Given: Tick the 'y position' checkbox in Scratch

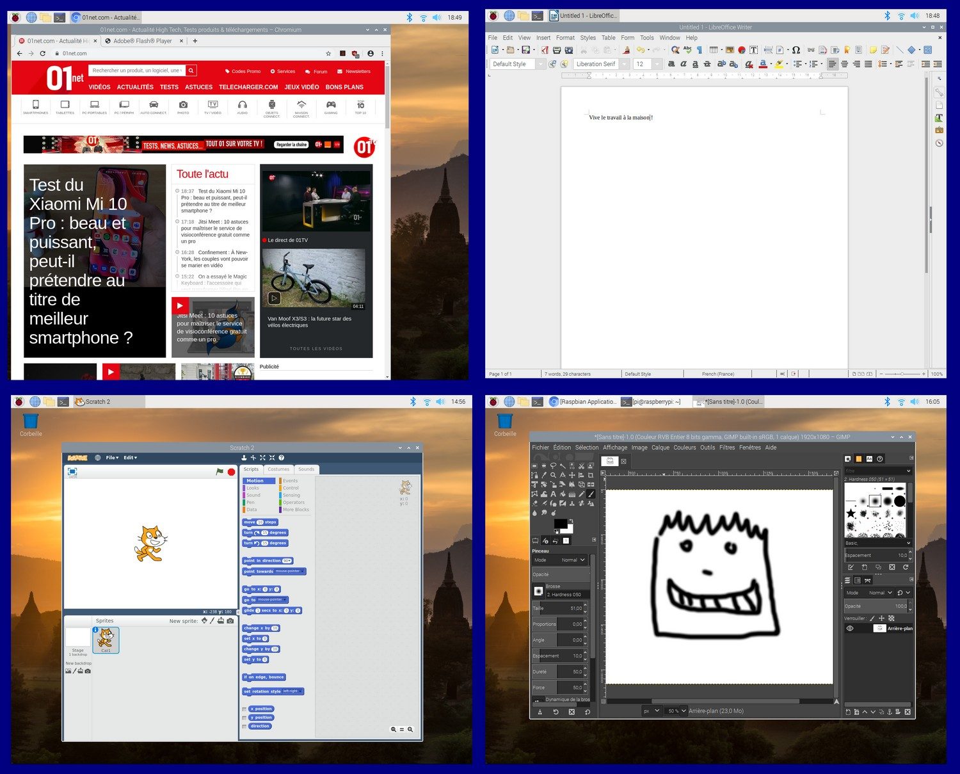Looking at the screenshot, I should 244,718.
